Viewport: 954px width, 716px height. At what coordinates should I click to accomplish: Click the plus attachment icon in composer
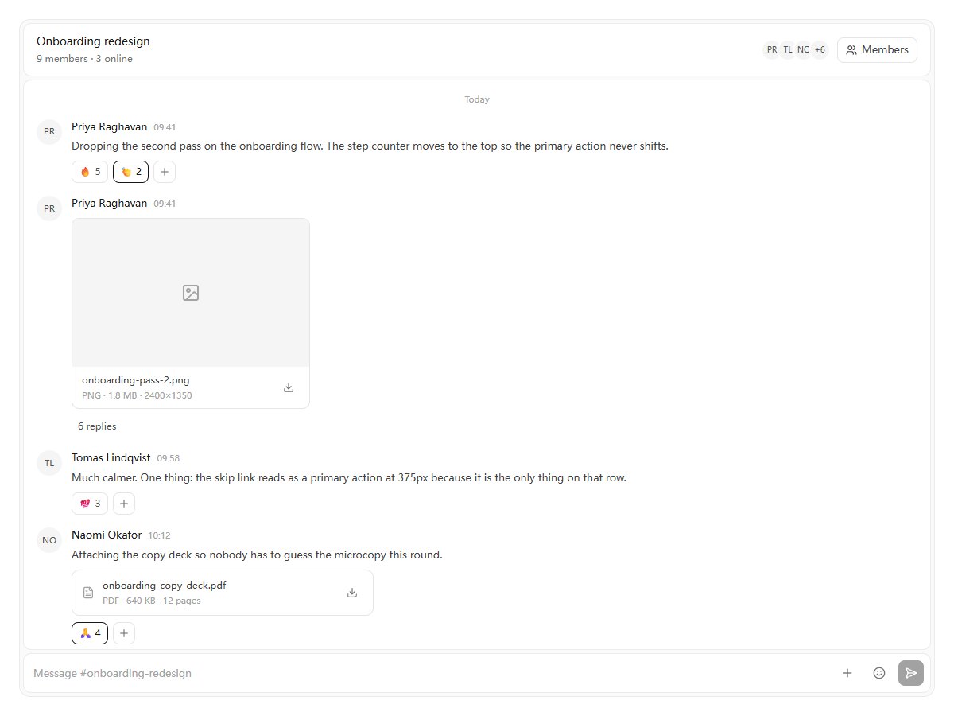tap(847, 673)
